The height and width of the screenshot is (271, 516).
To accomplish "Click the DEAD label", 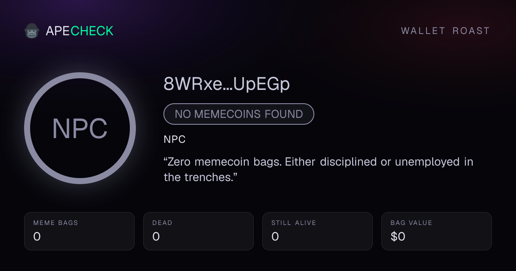I will [x=162, y=223].
